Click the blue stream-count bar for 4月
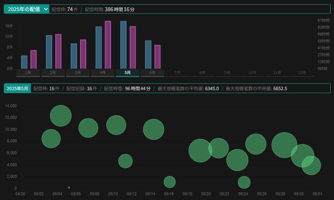This screenshot has width=334, height=200. [99, 47]
